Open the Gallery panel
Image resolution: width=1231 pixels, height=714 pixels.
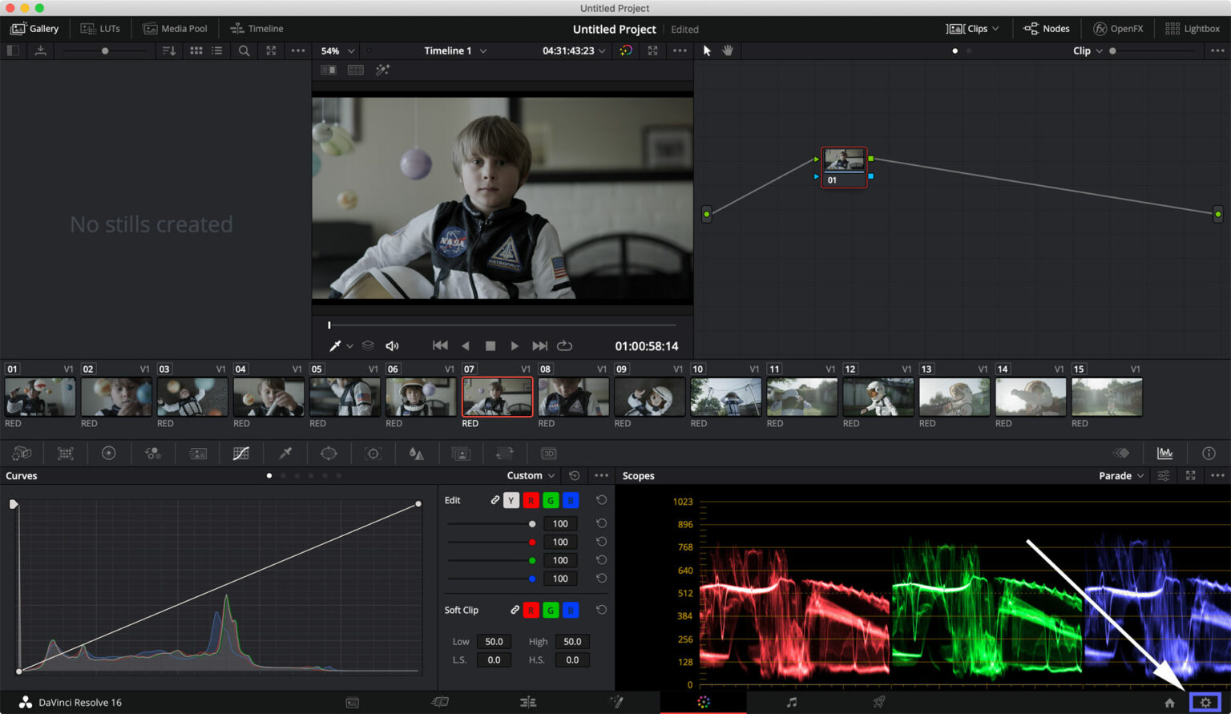click(35, 28)
